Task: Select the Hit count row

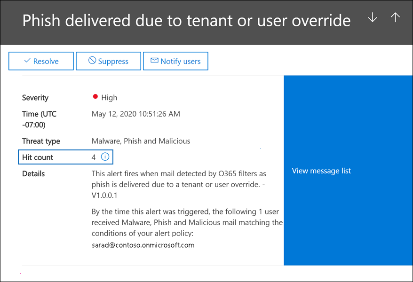Action: coord(65,157)
